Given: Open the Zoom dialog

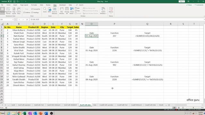Looking at the screenshot, I should [x=45, y=10].
